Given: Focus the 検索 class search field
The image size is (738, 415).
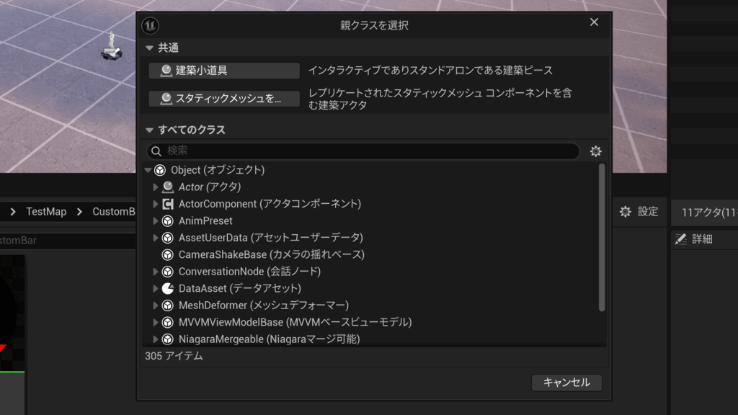Looking at the screenshot, I should point(363,151).
